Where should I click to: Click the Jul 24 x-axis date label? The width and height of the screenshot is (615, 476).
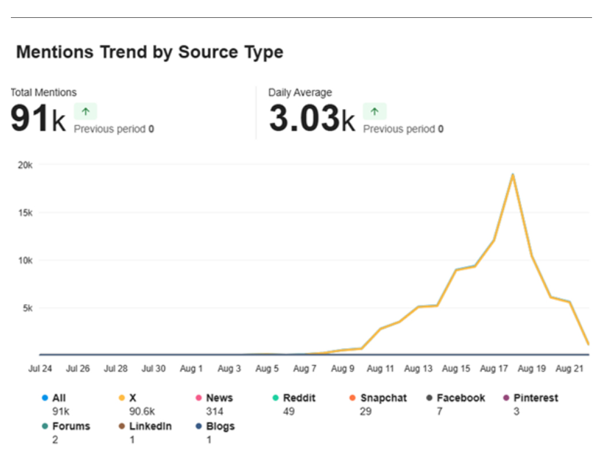pos(40,369)
